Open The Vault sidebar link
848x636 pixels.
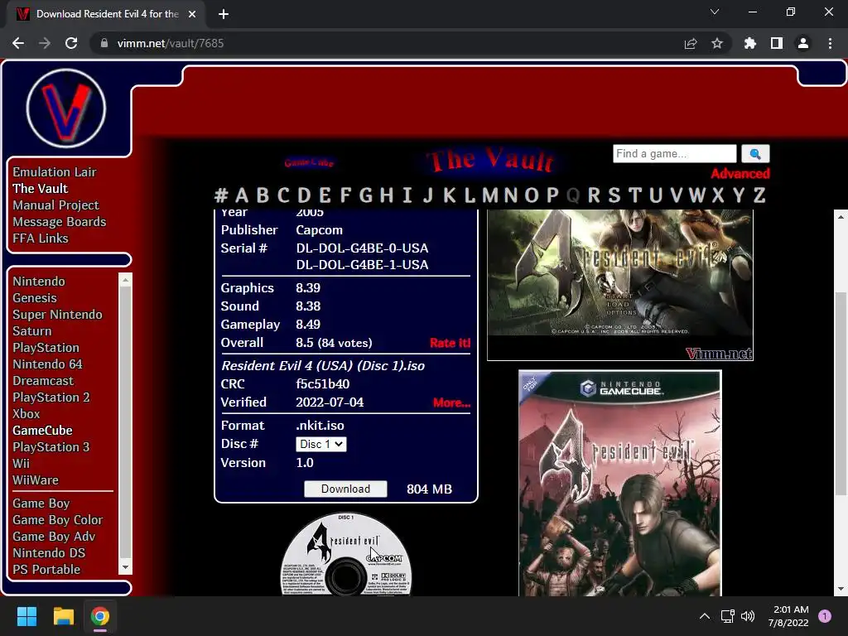(40, 189)
